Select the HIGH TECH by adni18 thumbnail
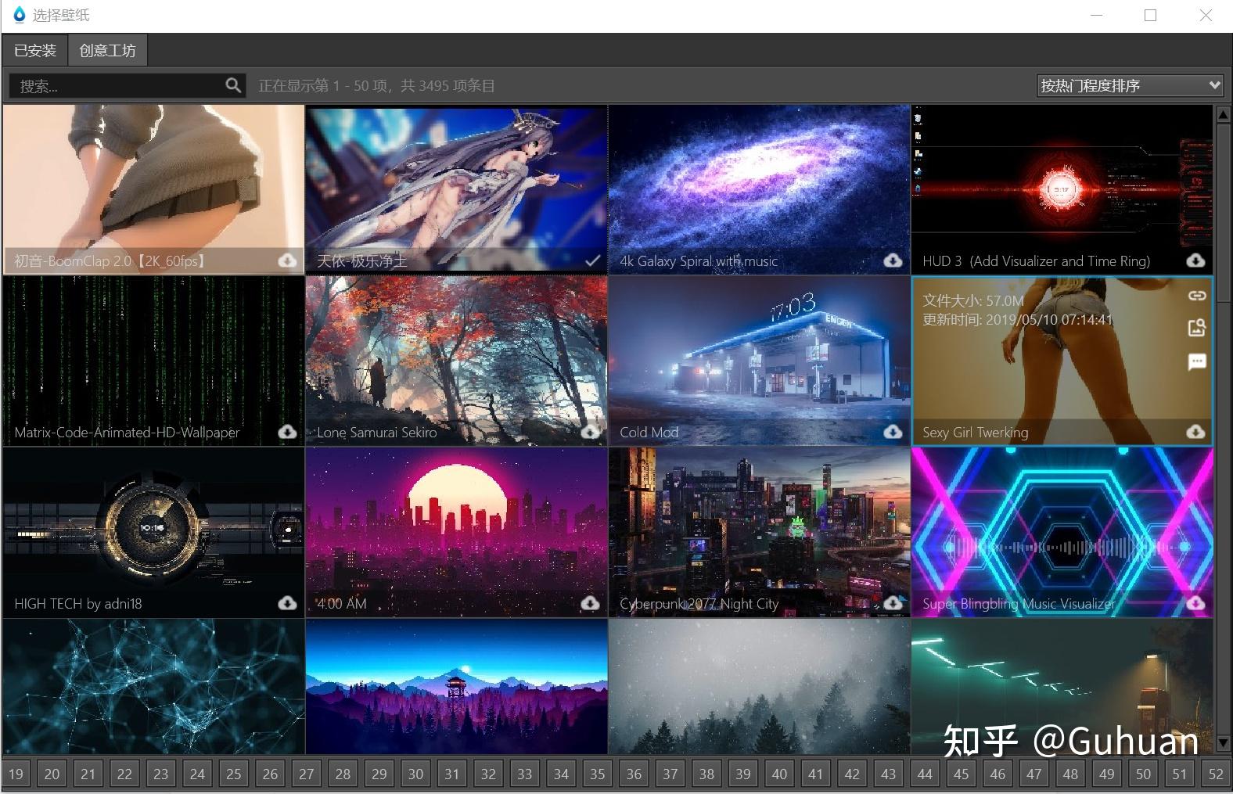 pos(153,532)
